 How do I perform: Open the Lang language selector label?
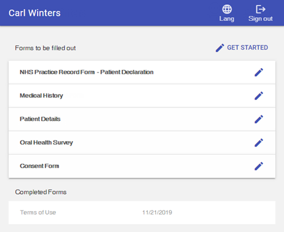tap(227, 19)
